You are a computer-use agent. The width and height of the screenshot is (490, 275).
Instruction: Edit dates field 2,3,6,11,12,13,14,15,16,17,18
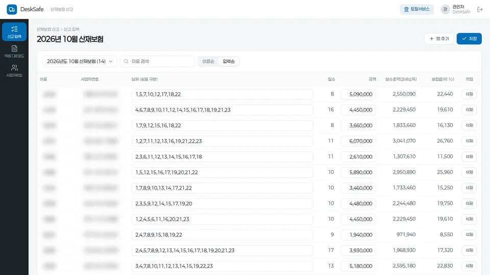pos(222,156)
